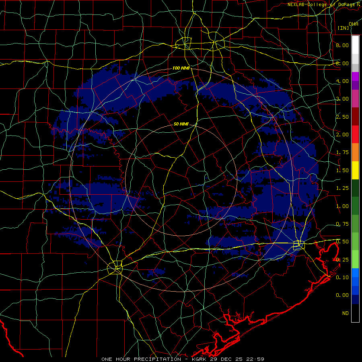
Task: Click the 1.50 legend value
Action: point(342,171)
